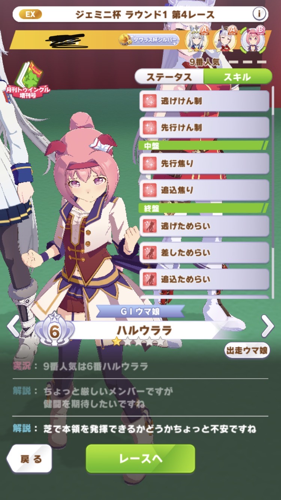Image resolution: width=281 pixels, height=500 pixels.
Task: Open the 先行けん制 skill entry
Action: (205, 127)
